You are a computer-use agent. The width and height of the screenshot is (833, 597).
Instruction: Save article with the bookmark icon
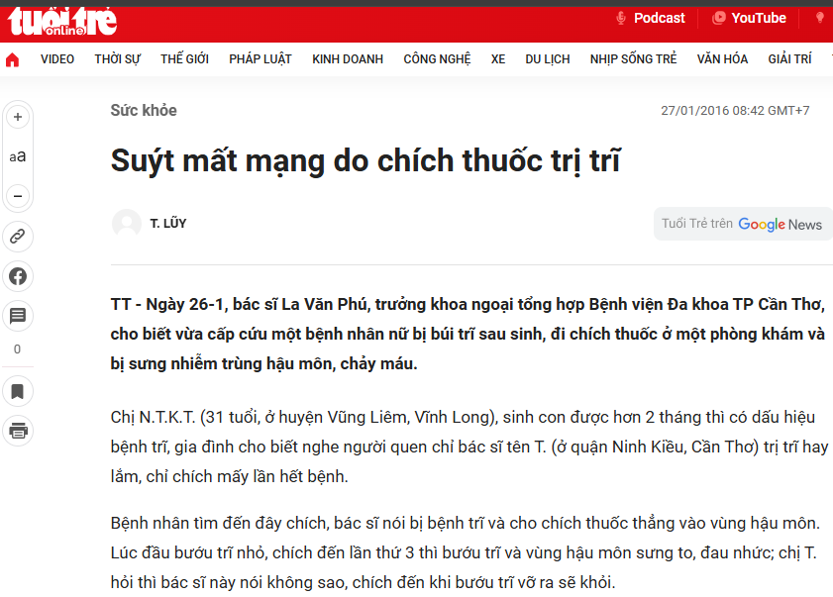18,391
